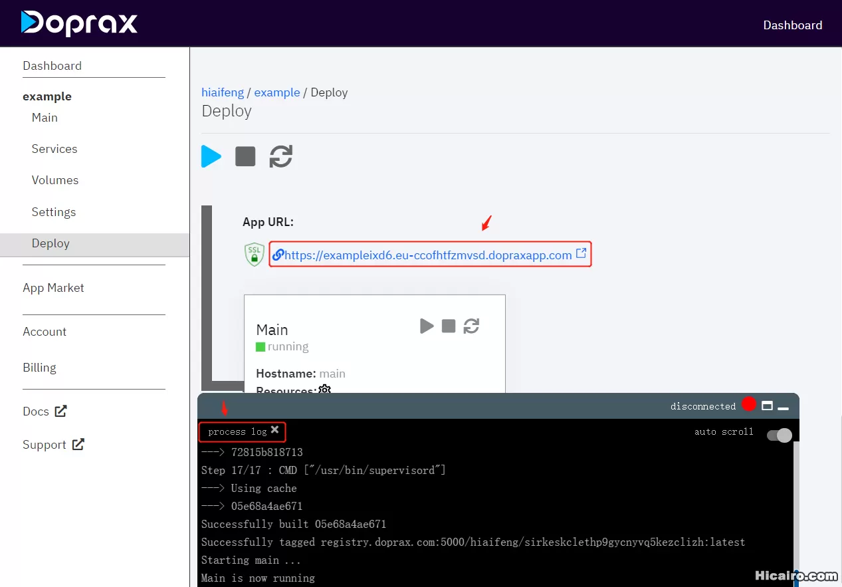Screen dimensions: 842x587
Task: Maximize the log console panel
Action: (x=768, y=406)
